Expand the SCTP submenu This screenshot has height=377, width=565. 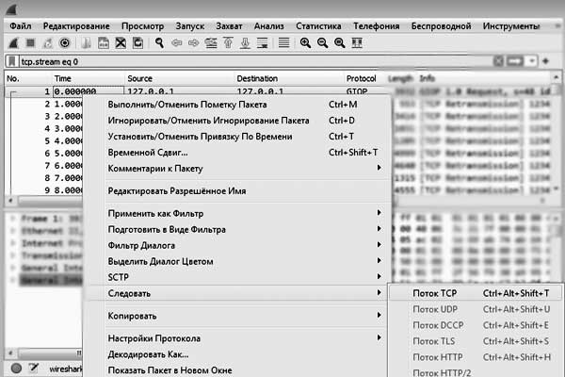click(238, 277)
